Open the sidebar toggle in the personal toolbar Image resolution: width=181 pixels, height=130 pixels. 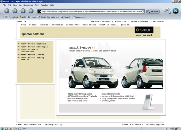(7, 17)
